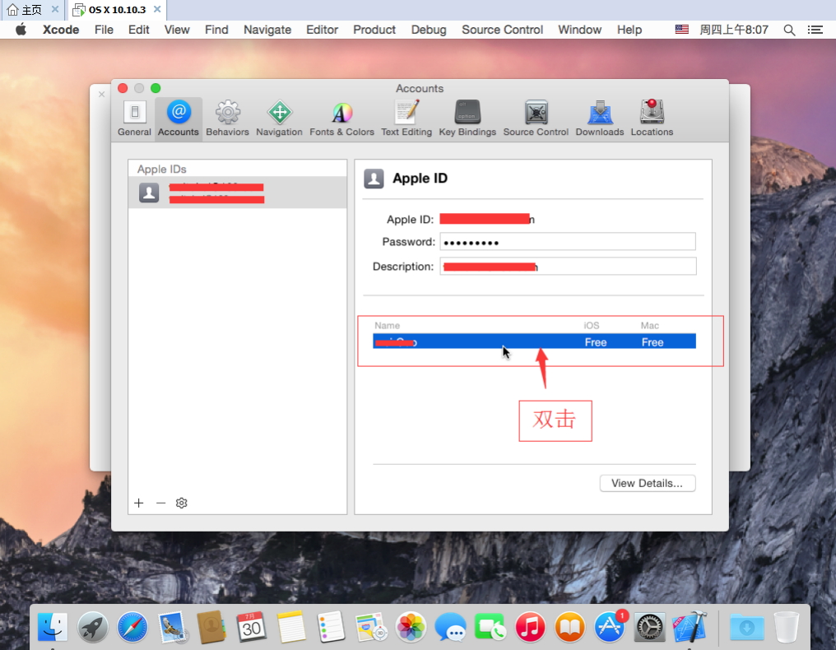The height and width of the screenshot is (650, 836).
Task: Open Messages from the Dock
Action: click(x=451, y=626)
